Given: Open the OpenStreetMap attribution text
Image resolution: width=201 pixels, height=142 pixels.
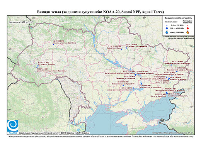Looking at the screenshot, I should (173, 133).
